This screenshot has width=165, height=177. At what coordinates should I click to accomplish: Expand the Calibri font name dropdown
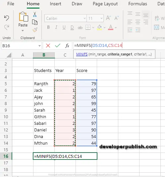point(84,18)
